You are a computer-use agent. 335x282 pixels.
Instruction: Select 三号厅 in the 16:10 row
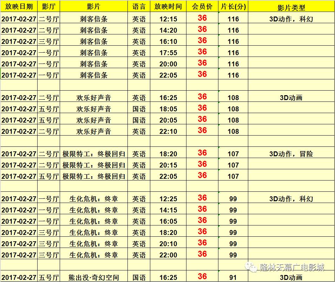pos(49,40)
